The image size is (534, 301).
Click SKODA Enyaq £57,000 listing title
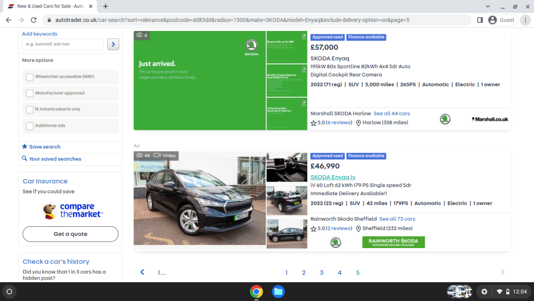point(329,58)
